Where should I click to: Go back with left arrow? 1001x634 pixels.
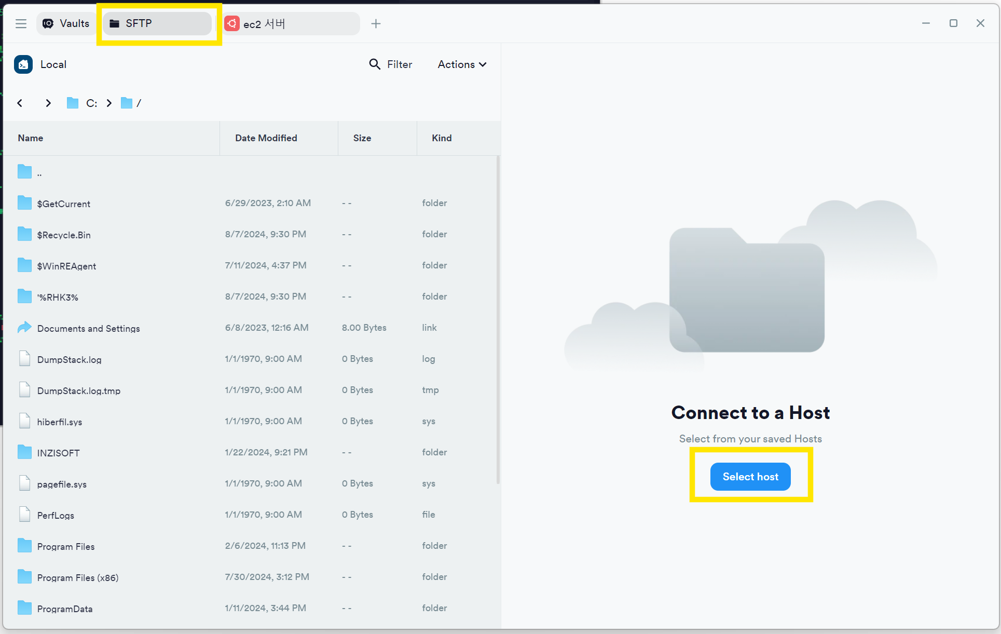pos(20,103)
